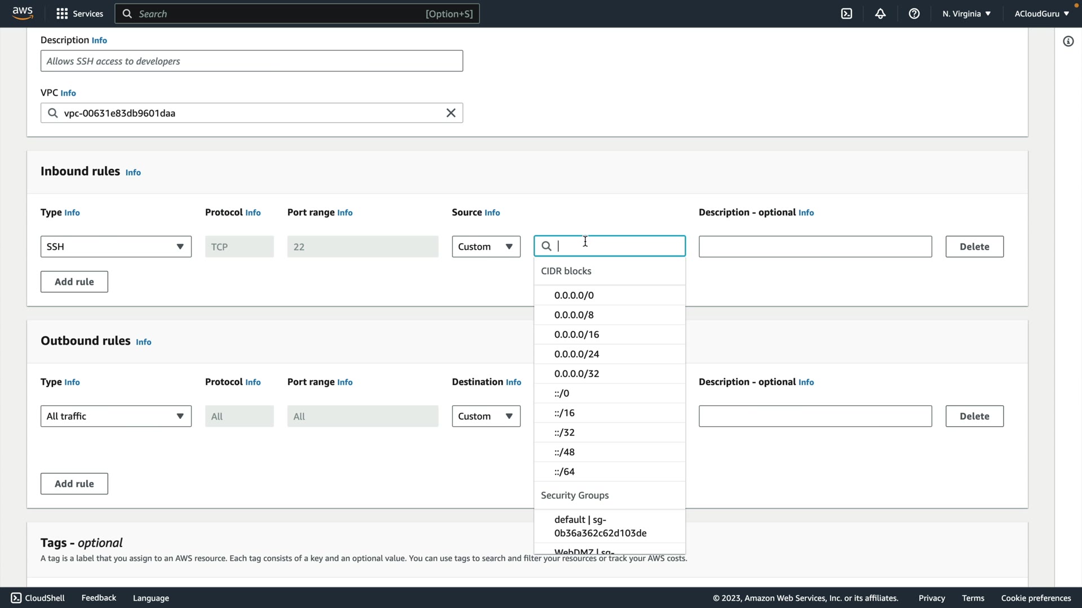
Task: Open CloudShell from the top navigation bar
Action: (x=846, y=14)
